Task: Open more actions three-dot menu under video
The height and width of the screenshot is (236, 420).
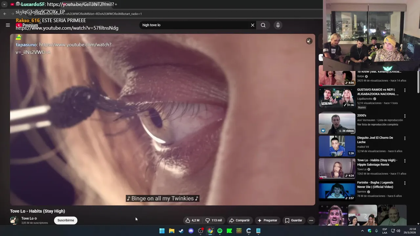Action: click(311, 220)
